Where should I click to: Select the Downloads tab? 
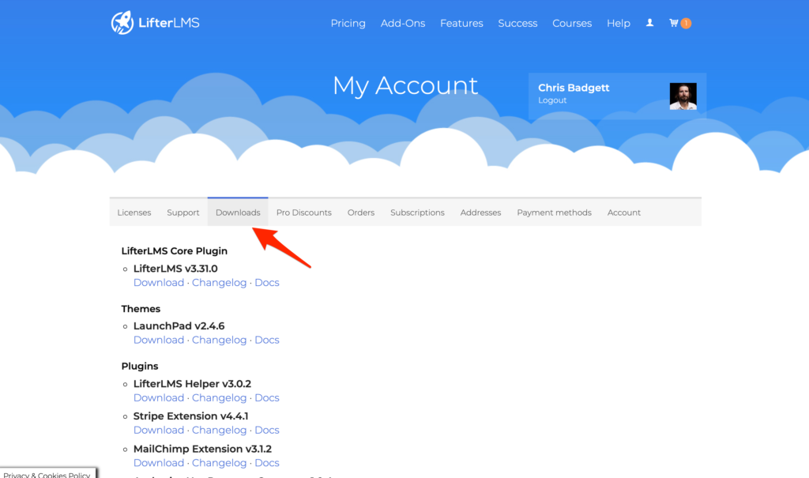tap(238, 213)
